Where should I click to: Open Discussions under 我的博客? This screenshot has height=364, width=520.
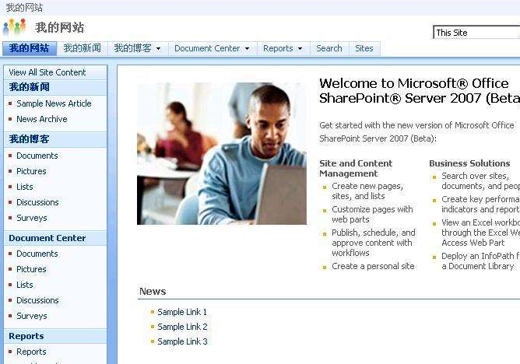(37, 202)
